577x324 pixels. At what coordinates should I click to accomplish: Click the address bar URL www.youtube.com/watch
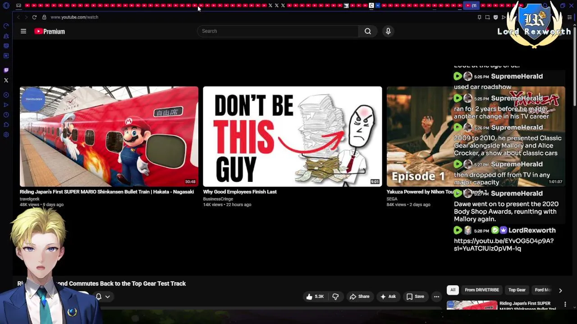click(74, 17)
